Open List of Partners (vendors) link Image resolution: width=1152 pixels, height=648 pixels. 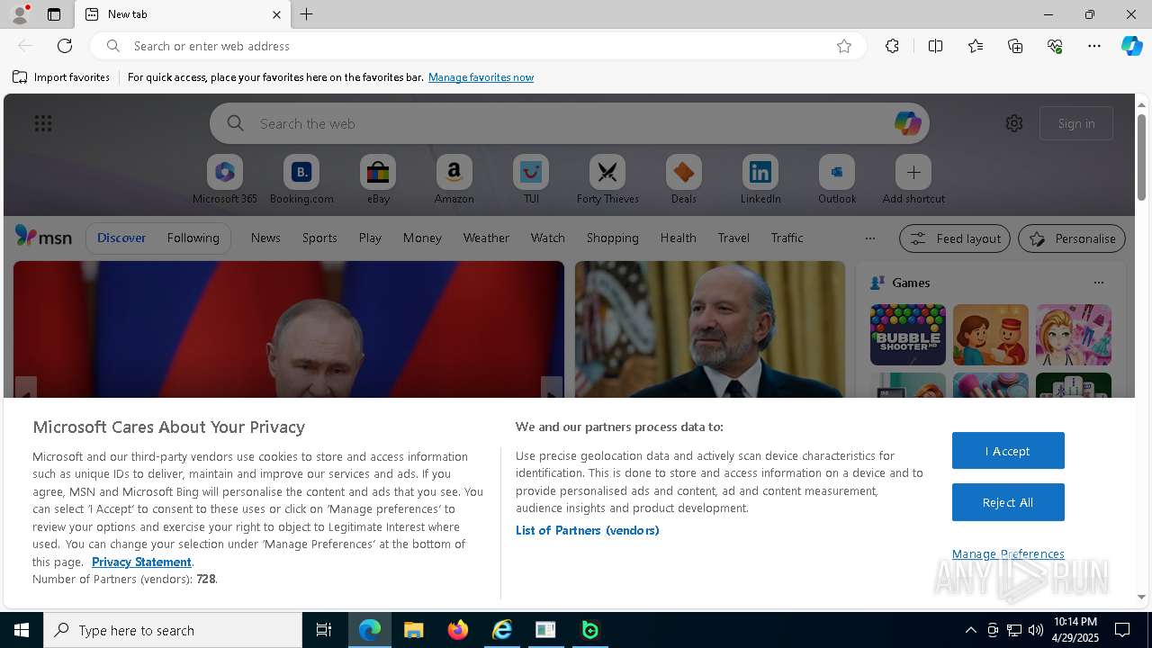pyautogui.click(x=587, y=530)
